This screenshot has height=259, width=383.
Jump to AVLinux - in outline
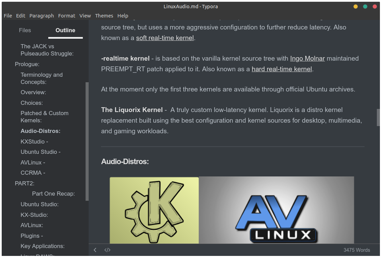coord(33,163)
